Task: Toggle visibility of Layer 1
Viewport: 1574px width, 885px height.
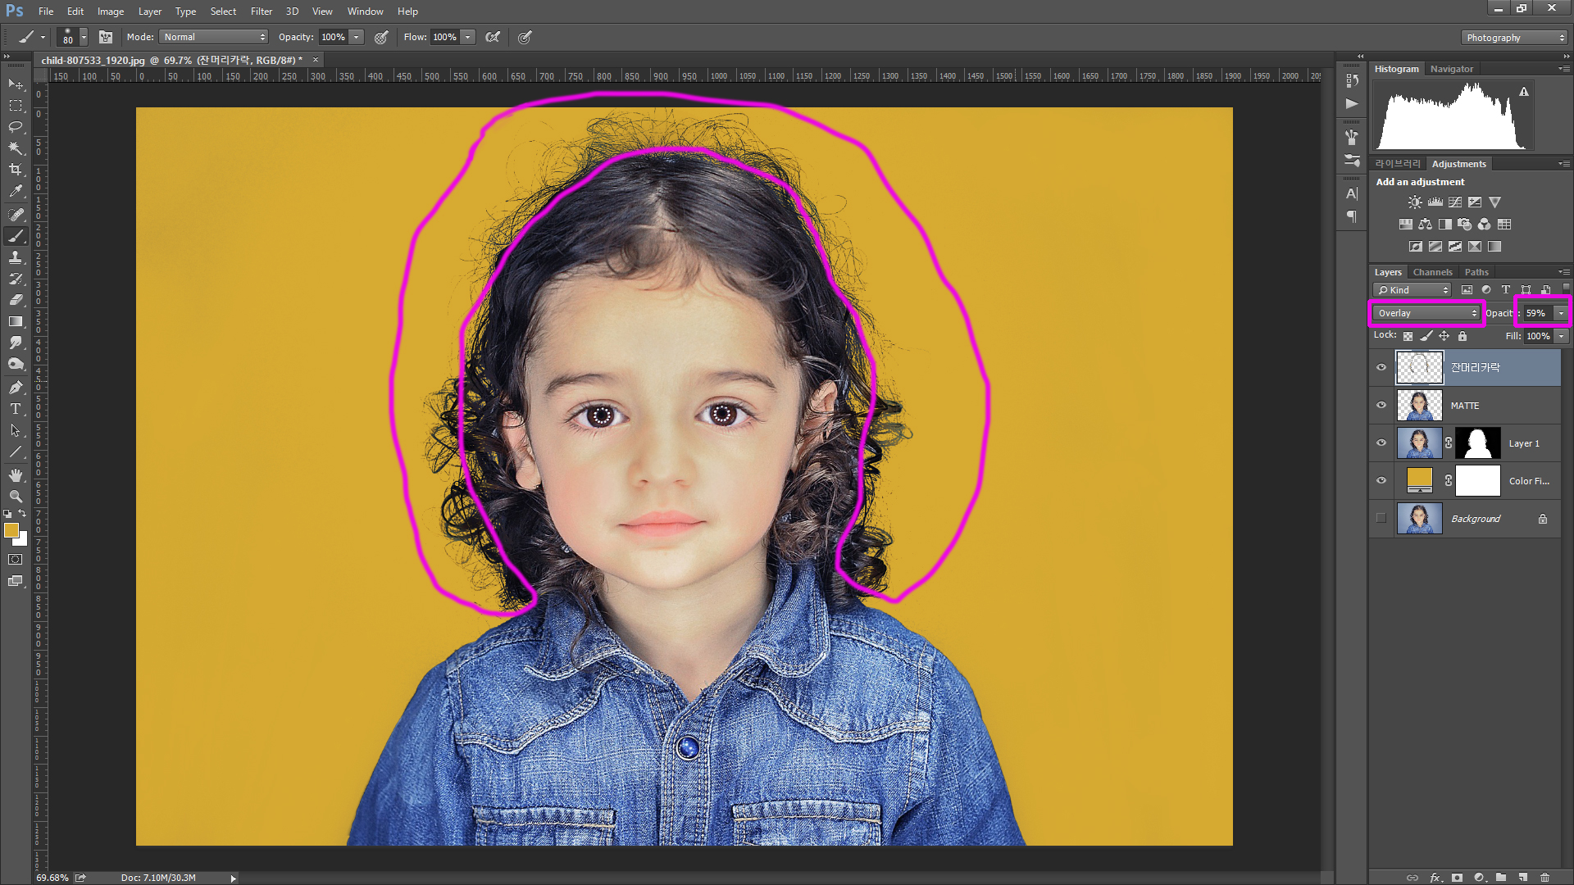Action: pyautogui.click(x=1381, y=443)
